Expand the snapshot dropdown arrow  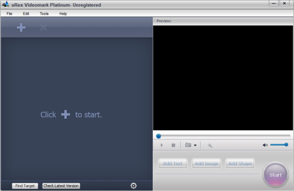(195, 145)
